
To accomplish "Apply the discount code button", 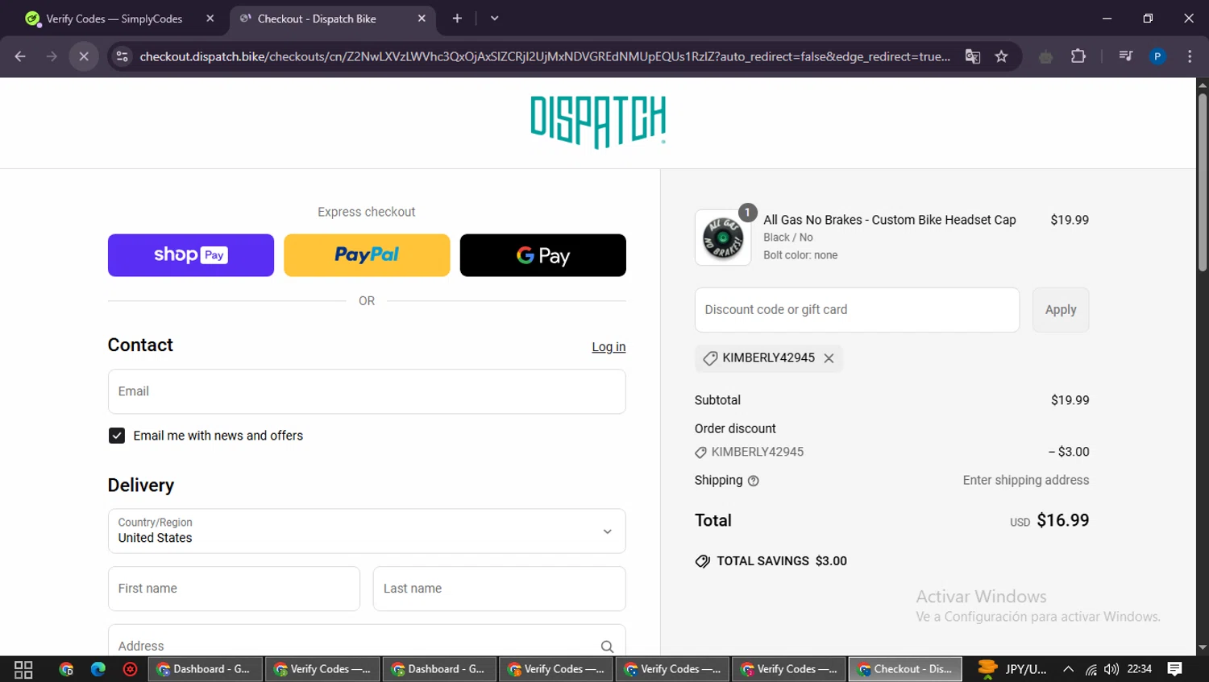I will 1061,310.
